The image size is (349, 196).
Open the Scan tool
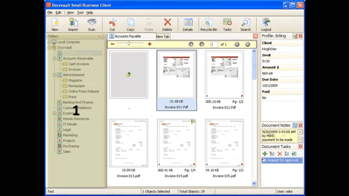tap(91, 24)
